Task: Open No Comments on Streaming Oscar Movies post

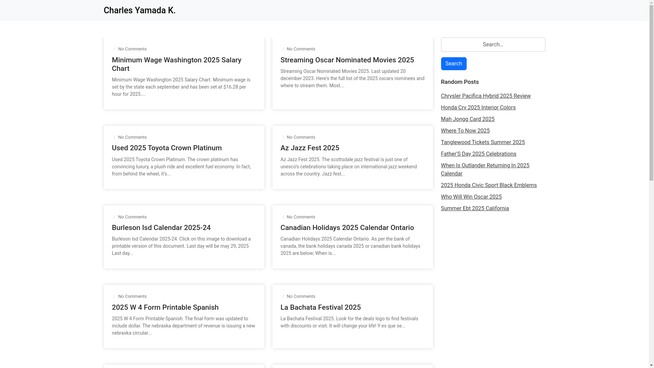Action: [301, 49]
